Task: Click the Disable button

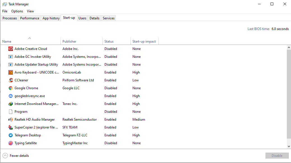Action: point(277,156)
